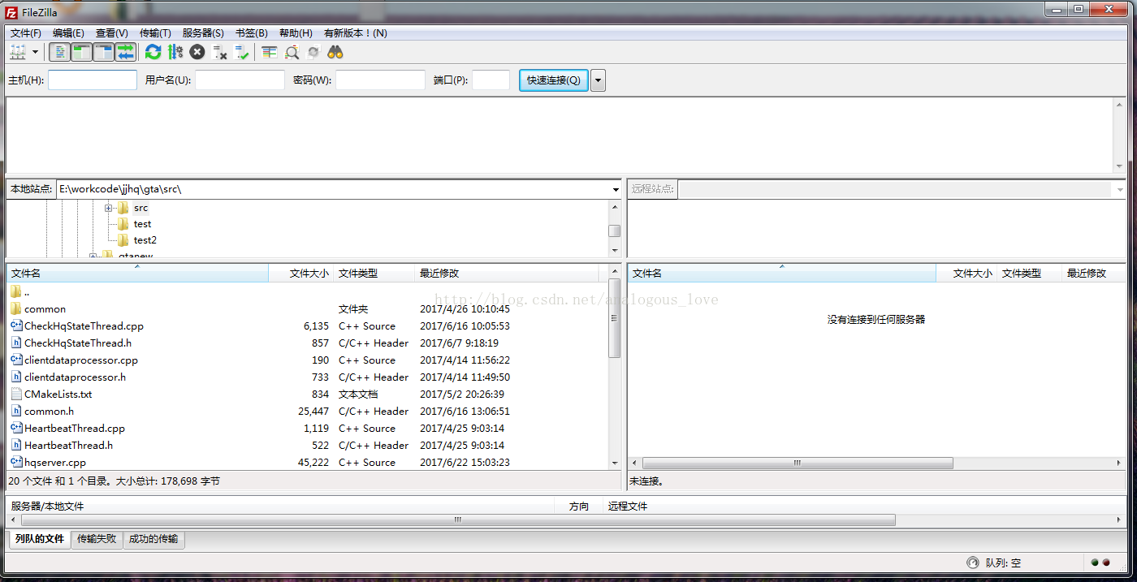The height and width of the screenshot is (582, 1137).
Task: Switch to 列队的文件 tab
Action: pos(40,539)
